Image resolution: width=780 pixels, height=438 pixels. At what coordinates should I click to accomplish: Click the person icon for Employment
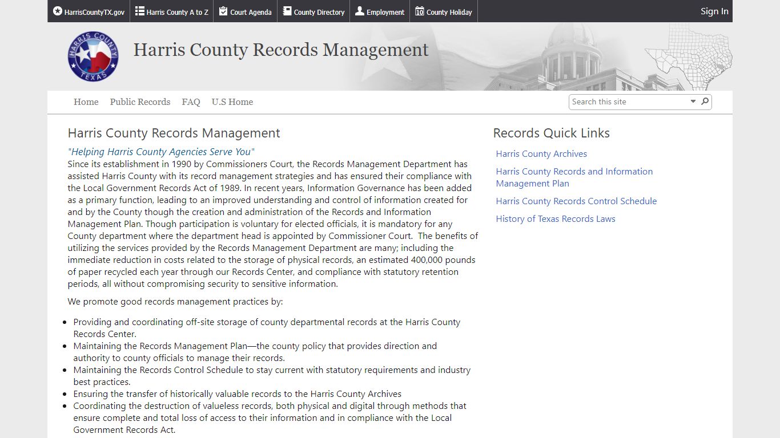click(360, 11)
